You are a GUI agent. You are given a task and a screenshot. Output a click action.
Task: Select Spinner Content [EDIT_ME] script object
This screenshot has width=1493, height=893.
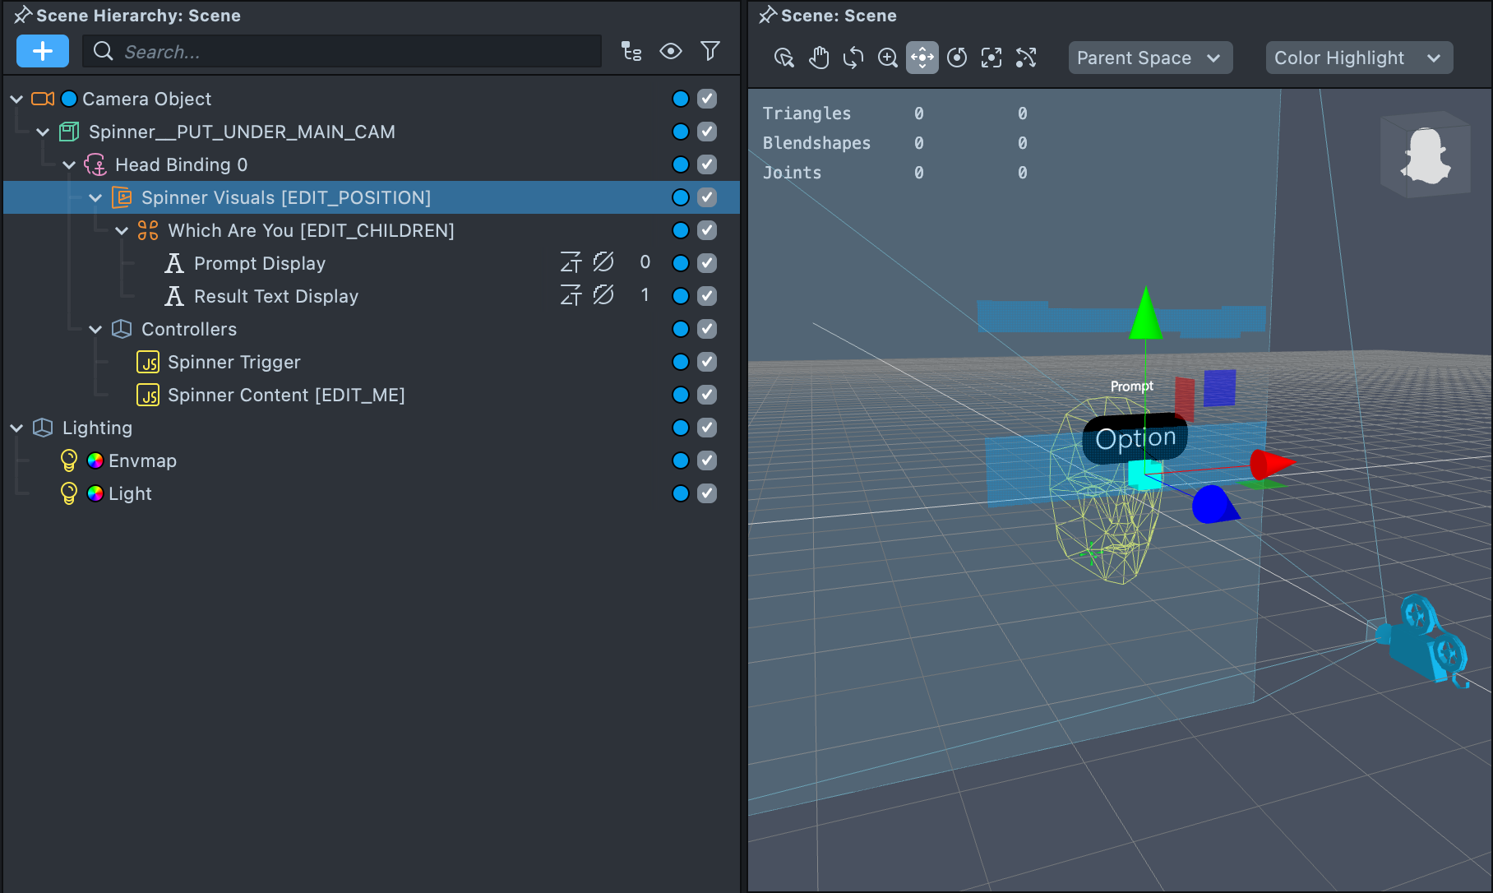click(x=285, y=395)
